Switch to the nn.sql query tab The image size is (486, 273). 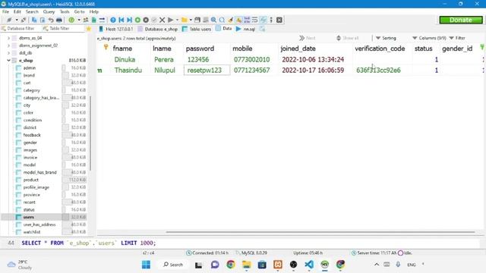point(245,29)
